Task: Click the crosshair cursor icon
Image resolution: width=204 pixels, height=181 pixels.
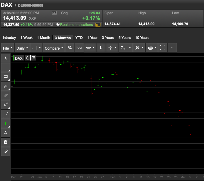Action: coord(110,48)
